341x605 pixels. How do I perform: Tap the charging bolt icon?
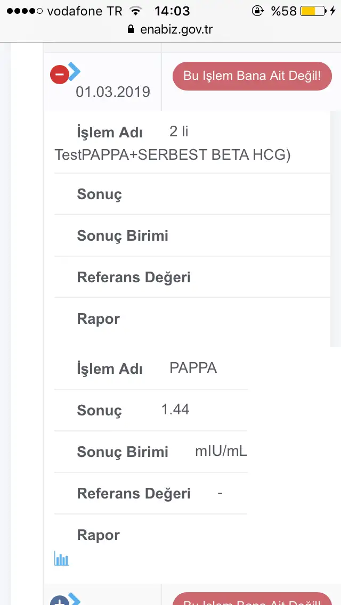tap(333, 11)
